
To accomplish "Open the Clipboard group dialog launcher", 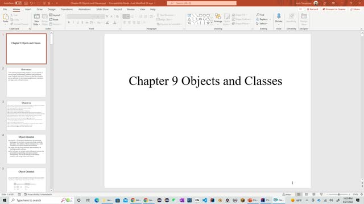I will click(x=30, y=29).
